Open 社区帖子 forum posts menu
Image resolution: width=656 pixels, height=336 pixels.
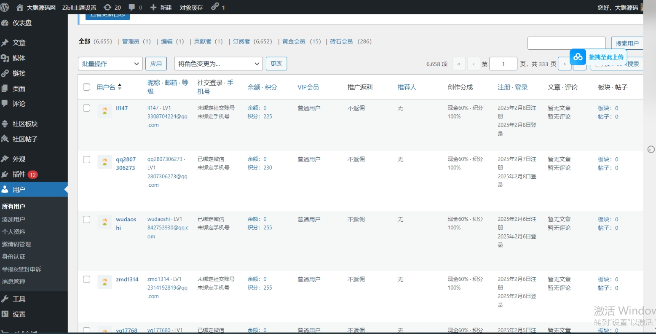[x=34, y=139]
